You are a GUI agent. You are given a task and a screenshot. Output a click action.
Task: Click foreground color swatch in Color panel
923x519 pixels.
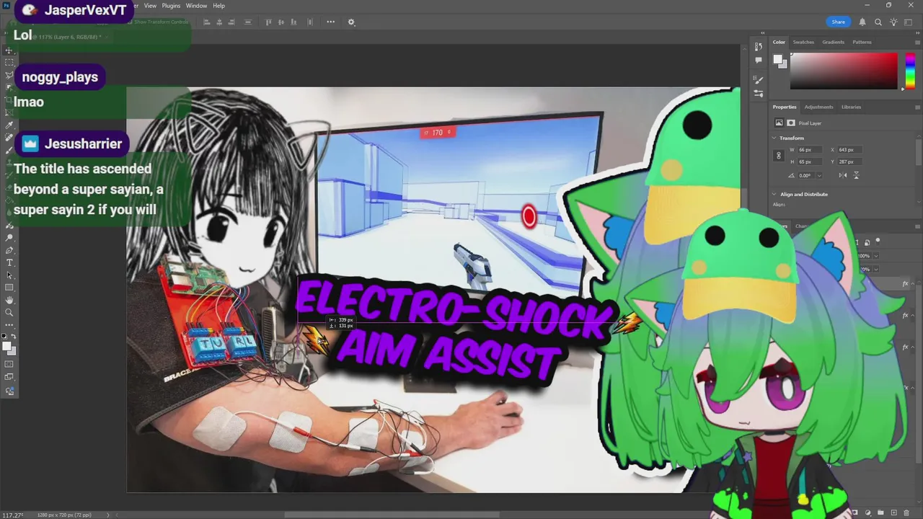click(778, 60)
